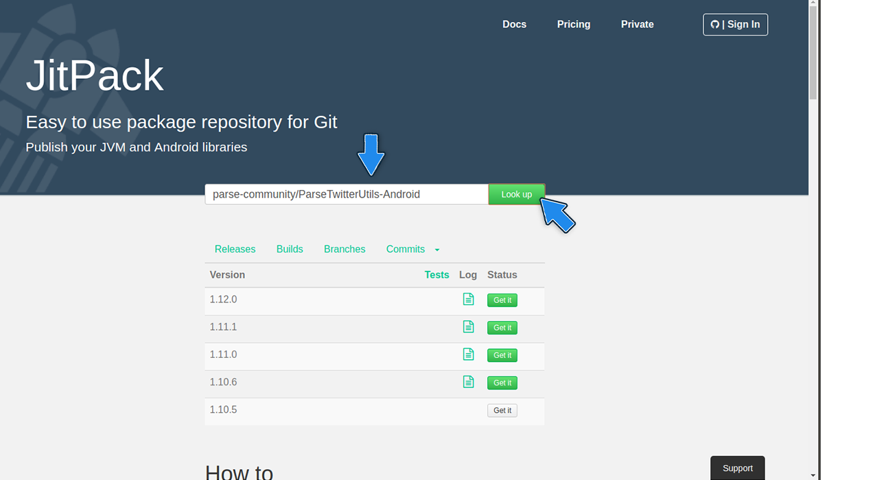Click 'Publish your JVM and Android libraries' text
Image resolution: width=875 pixels, height=480 pixels.
pyautogui.click(x=136, y=147)
